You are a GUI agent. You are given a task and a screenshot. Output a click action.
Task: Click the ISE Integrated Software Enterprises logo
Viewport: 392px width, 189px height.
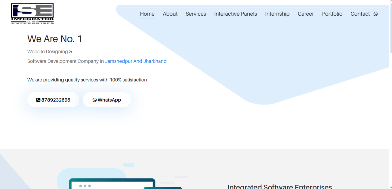tap(32, 14)
